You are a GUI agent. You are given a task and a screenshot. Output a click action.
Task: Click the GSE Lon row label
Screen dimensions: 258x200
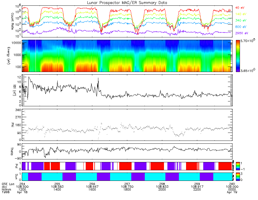pos(8,184)
